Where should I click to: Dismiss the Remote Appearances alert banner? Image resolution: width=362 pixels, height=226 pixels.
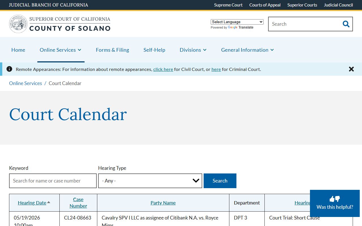coord(351,69)
